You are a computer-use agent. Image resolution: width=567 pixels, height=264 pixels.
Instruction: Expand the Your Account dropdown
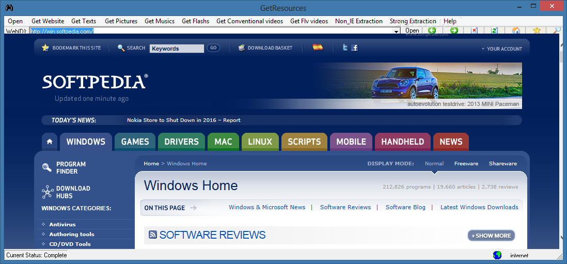click(x=501, y=49)
